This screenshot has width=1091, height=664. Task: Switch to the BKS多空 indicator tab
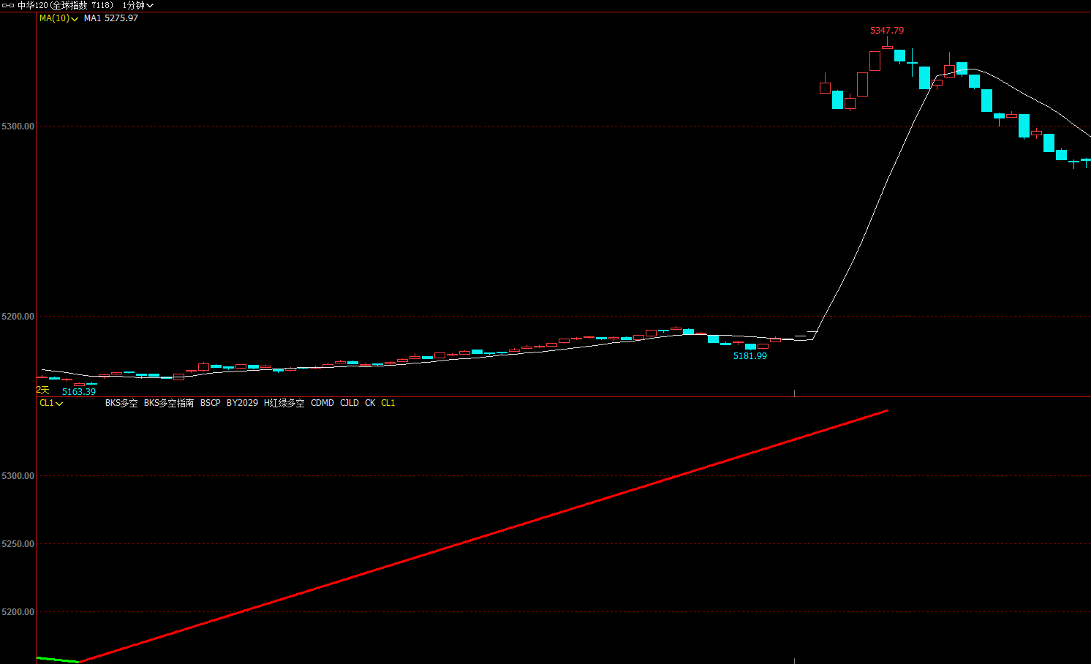click(x=121, y=403)
